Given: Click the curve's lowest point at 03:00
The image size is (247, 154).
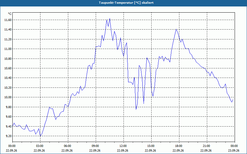Looking at the screenshot, I should point(40,136).
